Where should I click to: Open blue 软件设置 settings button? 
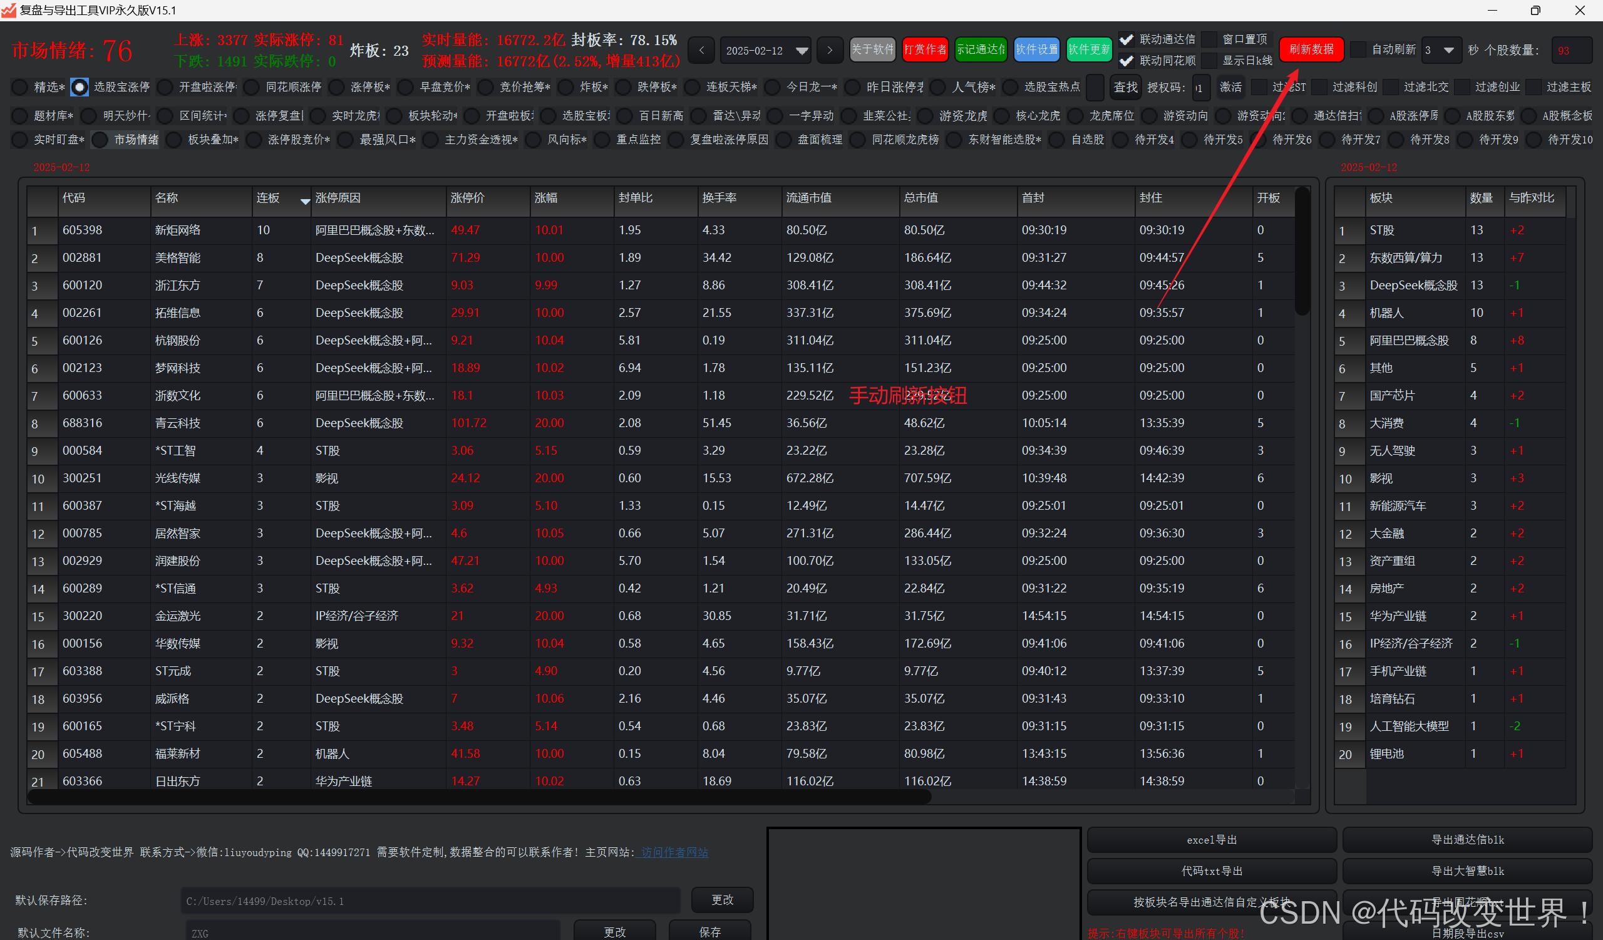1036,49
